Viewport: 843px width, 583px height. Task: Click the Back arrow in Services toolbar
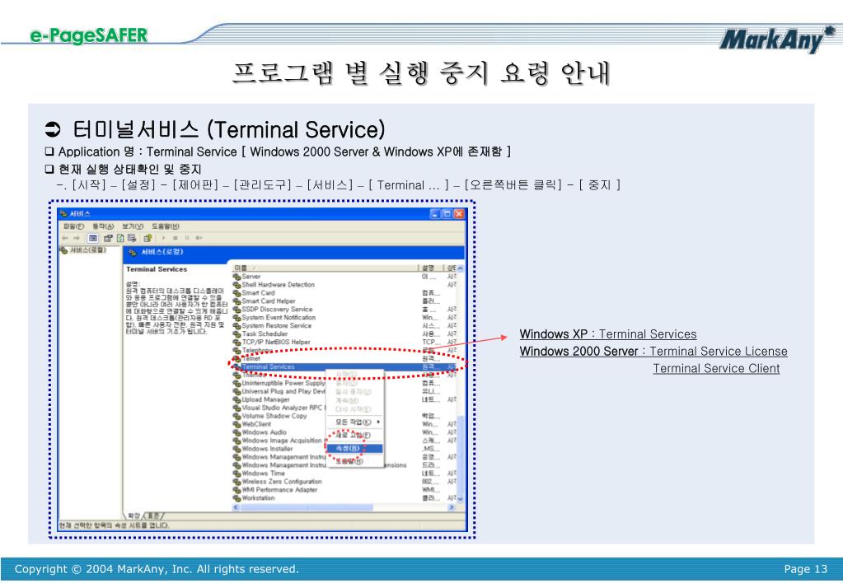point(65,238)
